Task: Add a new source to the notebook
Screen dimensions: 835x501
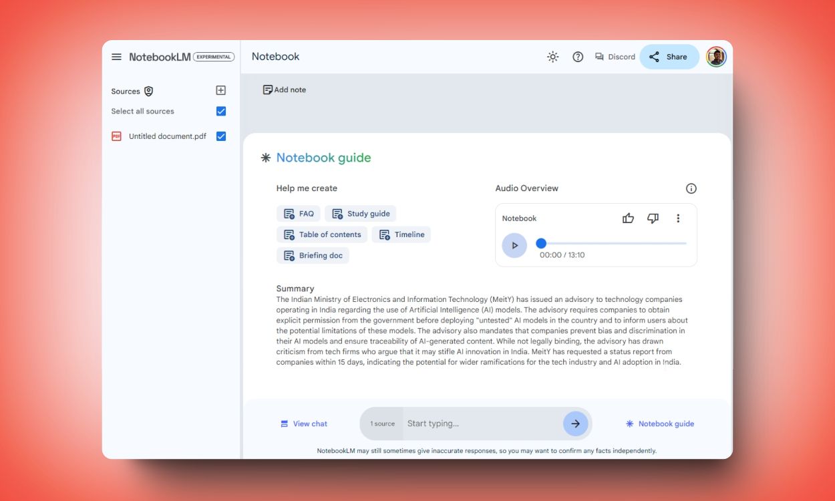Action: click(x=220, y=90)
